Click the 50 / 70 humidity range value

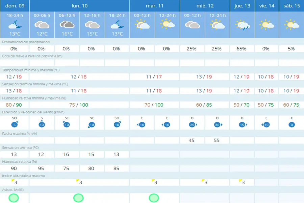[x=242, y=105]
